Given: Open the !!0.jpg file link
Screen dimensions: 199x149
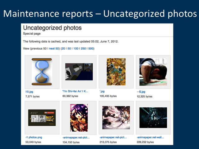Looking at the screenshot, I should coord(29,92).
